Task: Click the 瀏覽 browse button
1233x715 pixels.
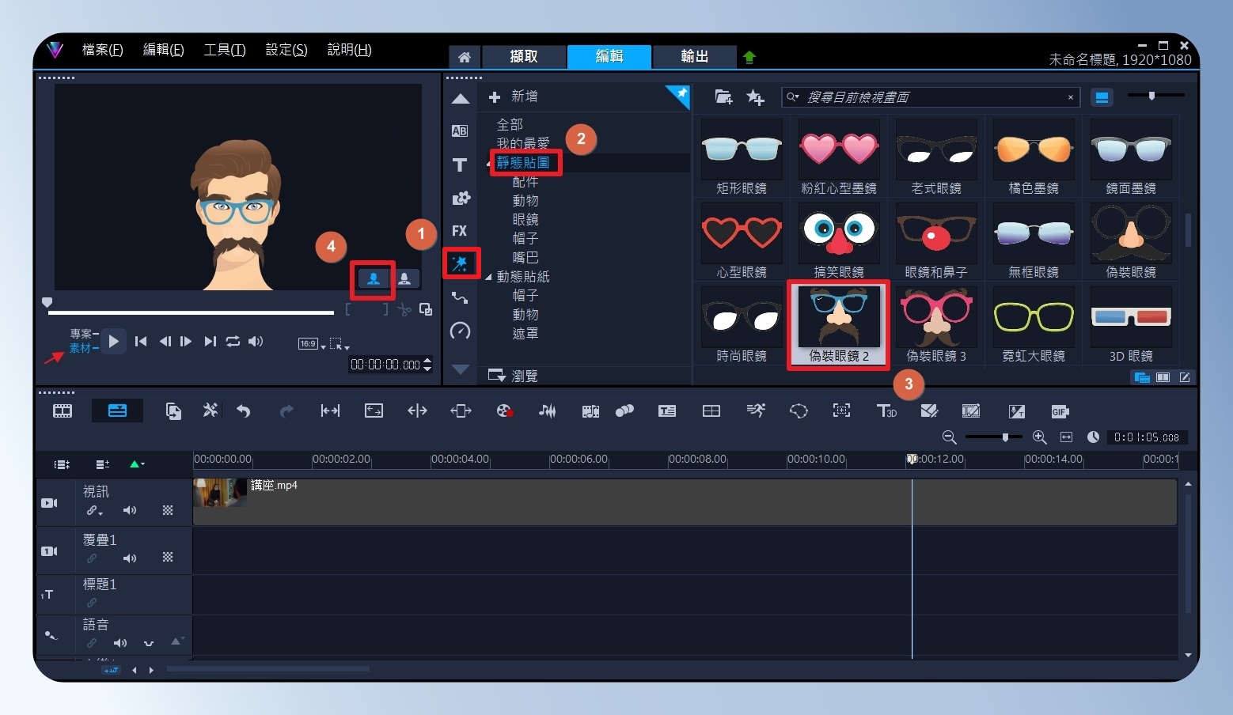Action: tap(514, 376)
